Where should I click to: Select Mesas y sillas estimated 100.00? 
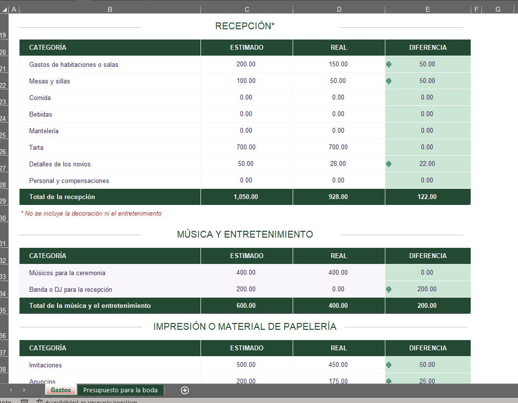click(247, 81)
